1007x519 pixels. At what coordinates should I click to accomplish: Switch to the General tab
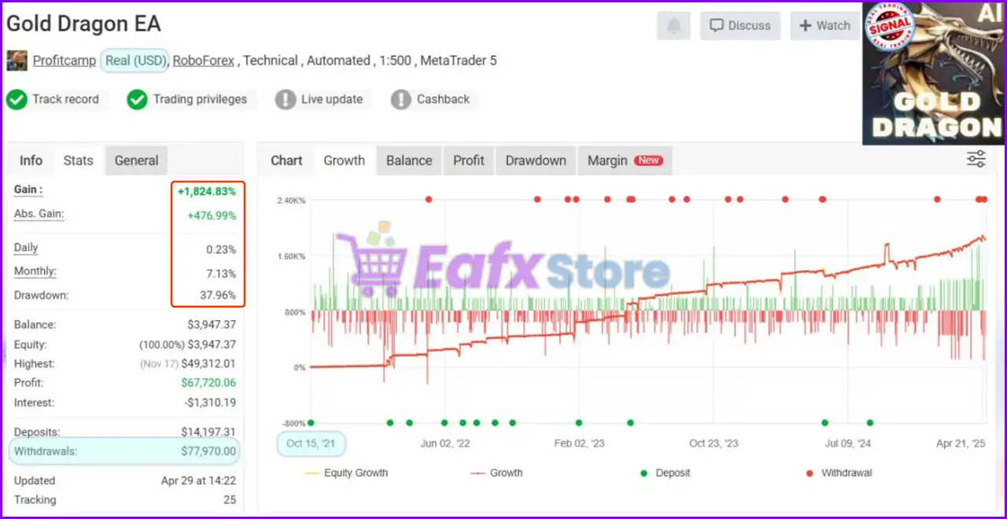coord(136,160)
